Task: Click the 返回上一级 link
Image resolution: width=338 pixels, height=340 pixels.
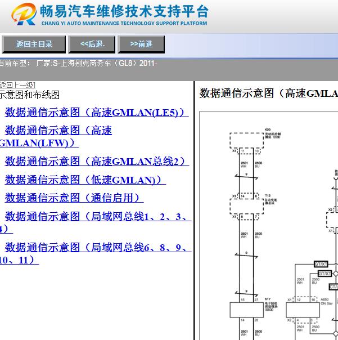Action: tap(17, 85)
